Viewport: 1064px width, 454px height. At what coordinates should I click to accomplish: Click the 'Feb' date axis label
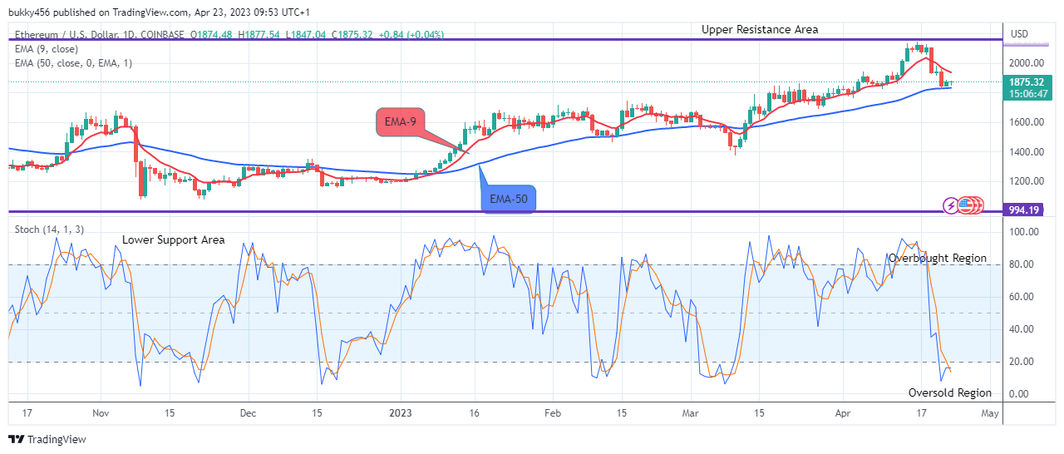coord(554,412)
